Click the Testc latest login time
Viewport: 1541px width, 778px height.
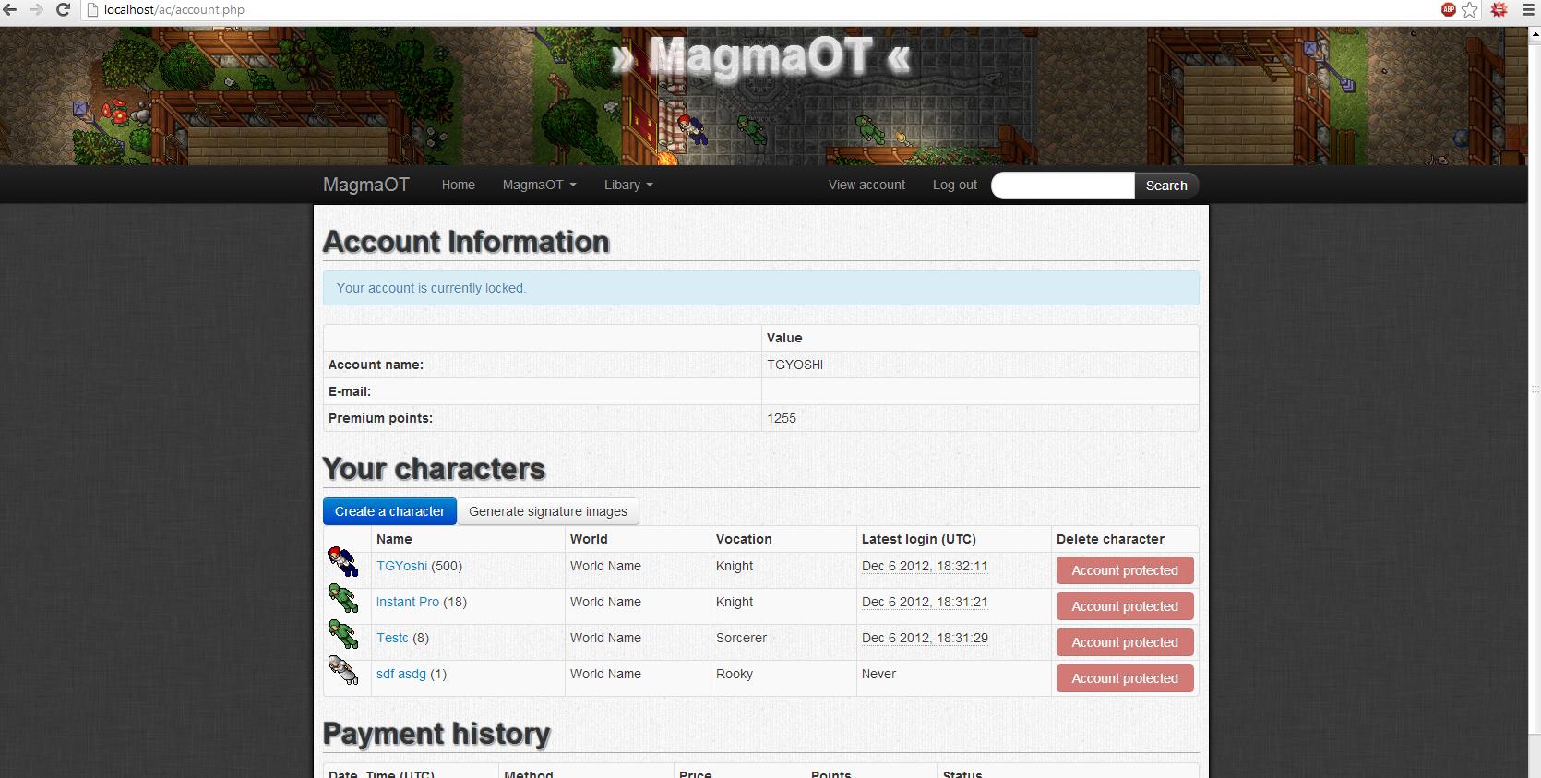925,638
